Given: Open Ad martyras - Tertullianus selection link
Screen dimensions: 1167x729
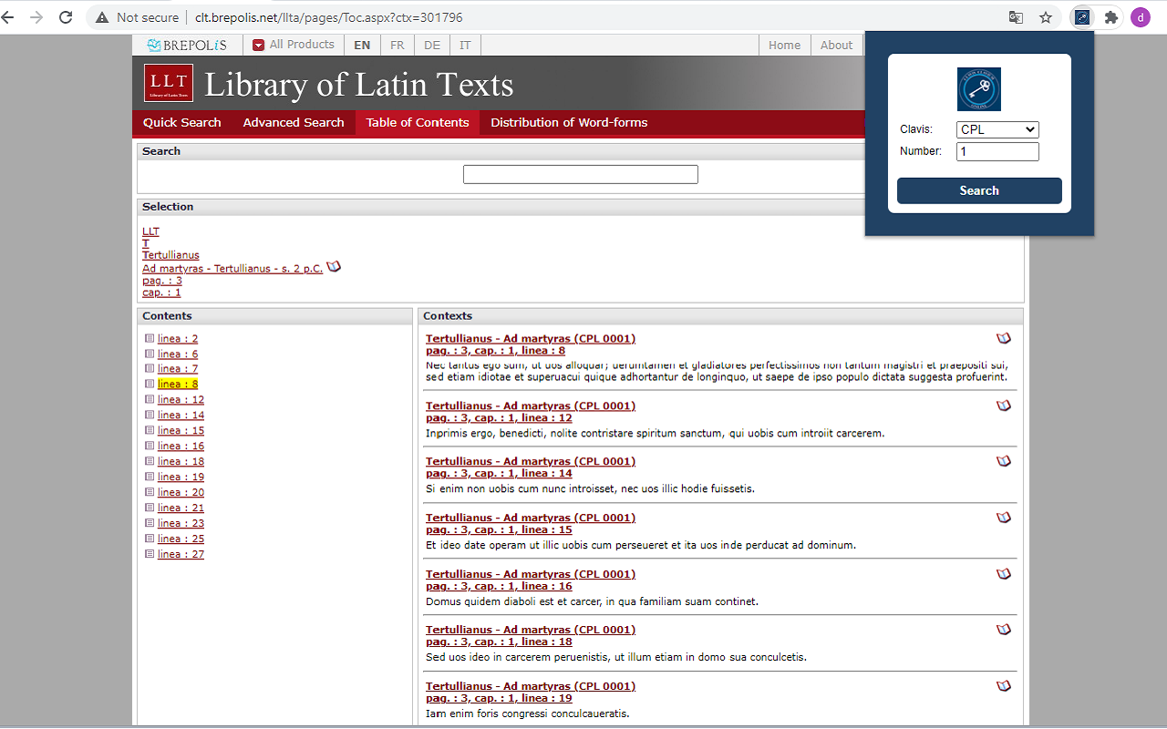Looking at the screenshot, I should 232,268.
